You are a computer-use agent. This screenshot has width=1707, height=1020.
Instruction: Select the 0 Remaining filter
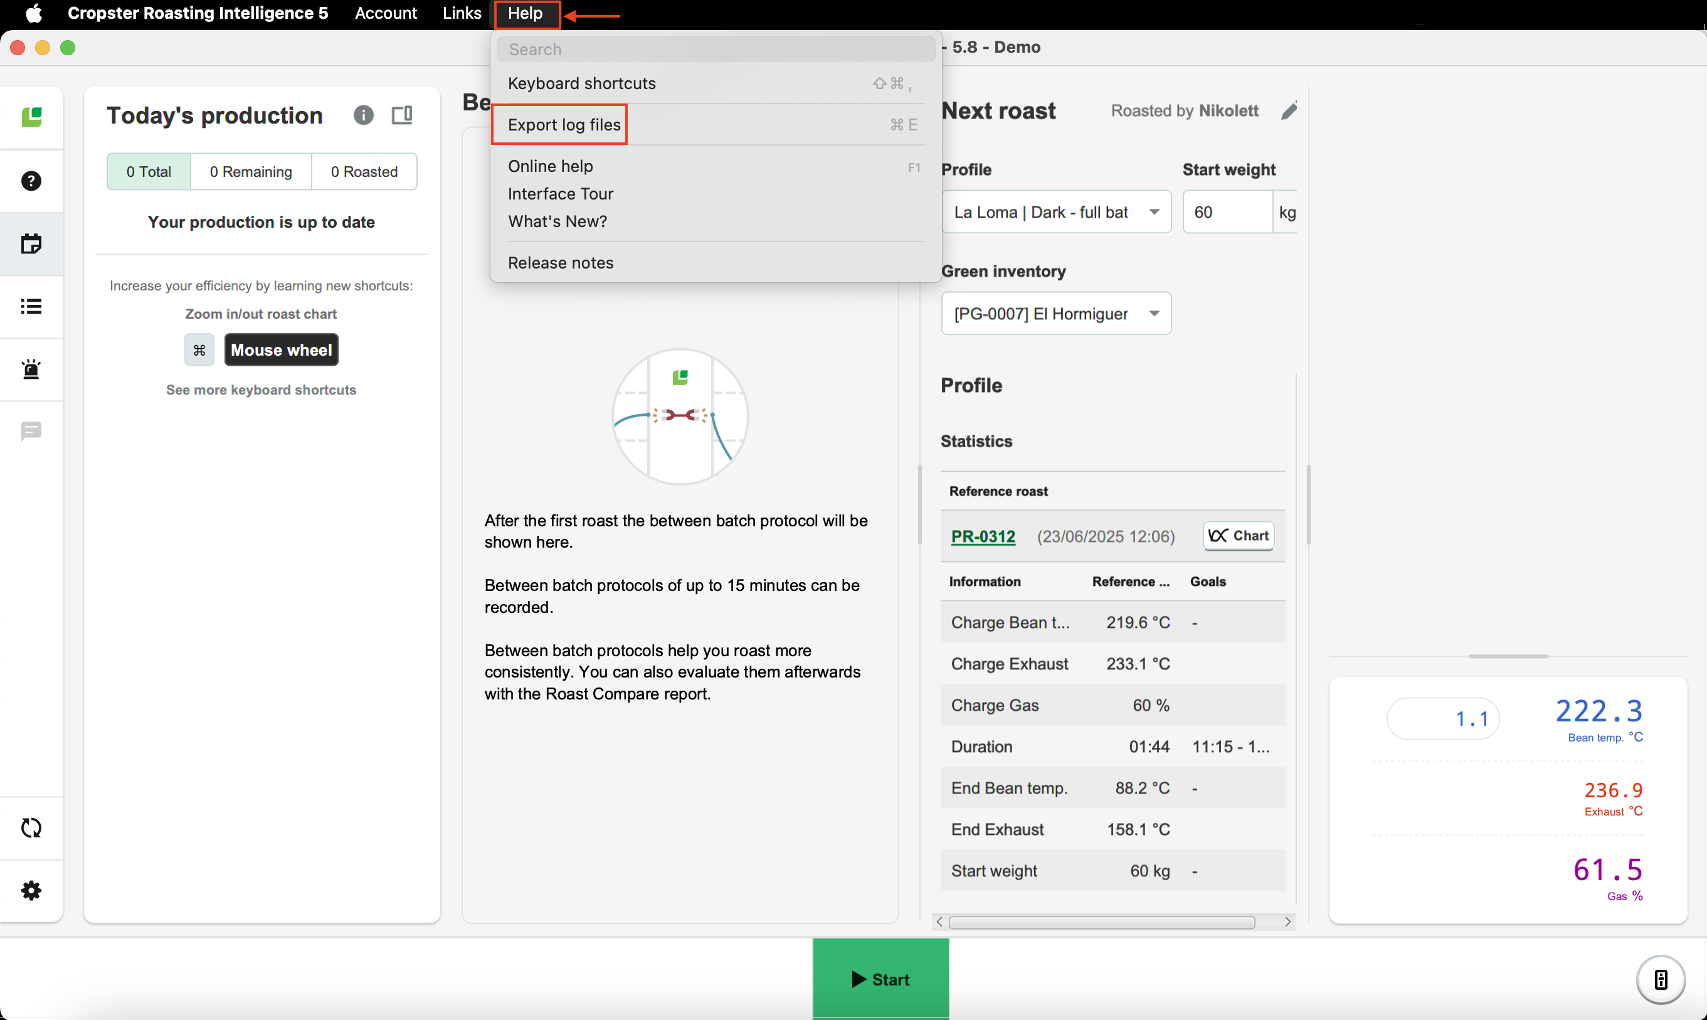[251, 171]
